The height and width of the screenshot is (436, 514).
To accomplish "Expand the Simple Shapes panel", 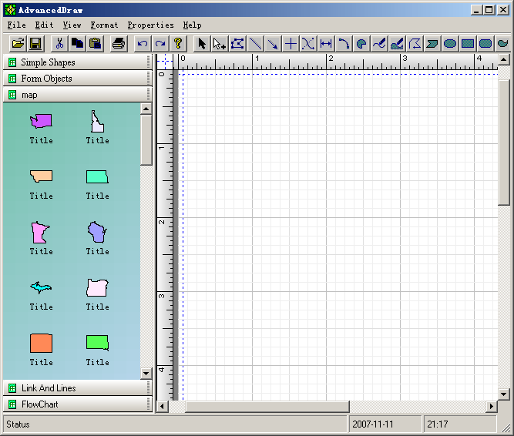I will [x=78, y=62].
